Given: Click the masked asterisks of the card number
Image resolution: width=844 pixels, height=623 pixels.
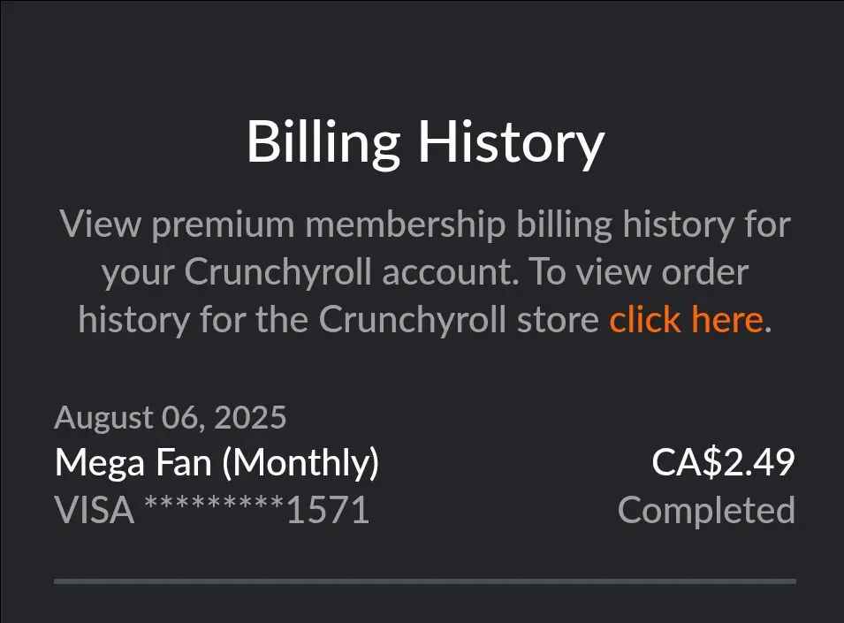Looking at the screenshot, I should pos(214,504).
